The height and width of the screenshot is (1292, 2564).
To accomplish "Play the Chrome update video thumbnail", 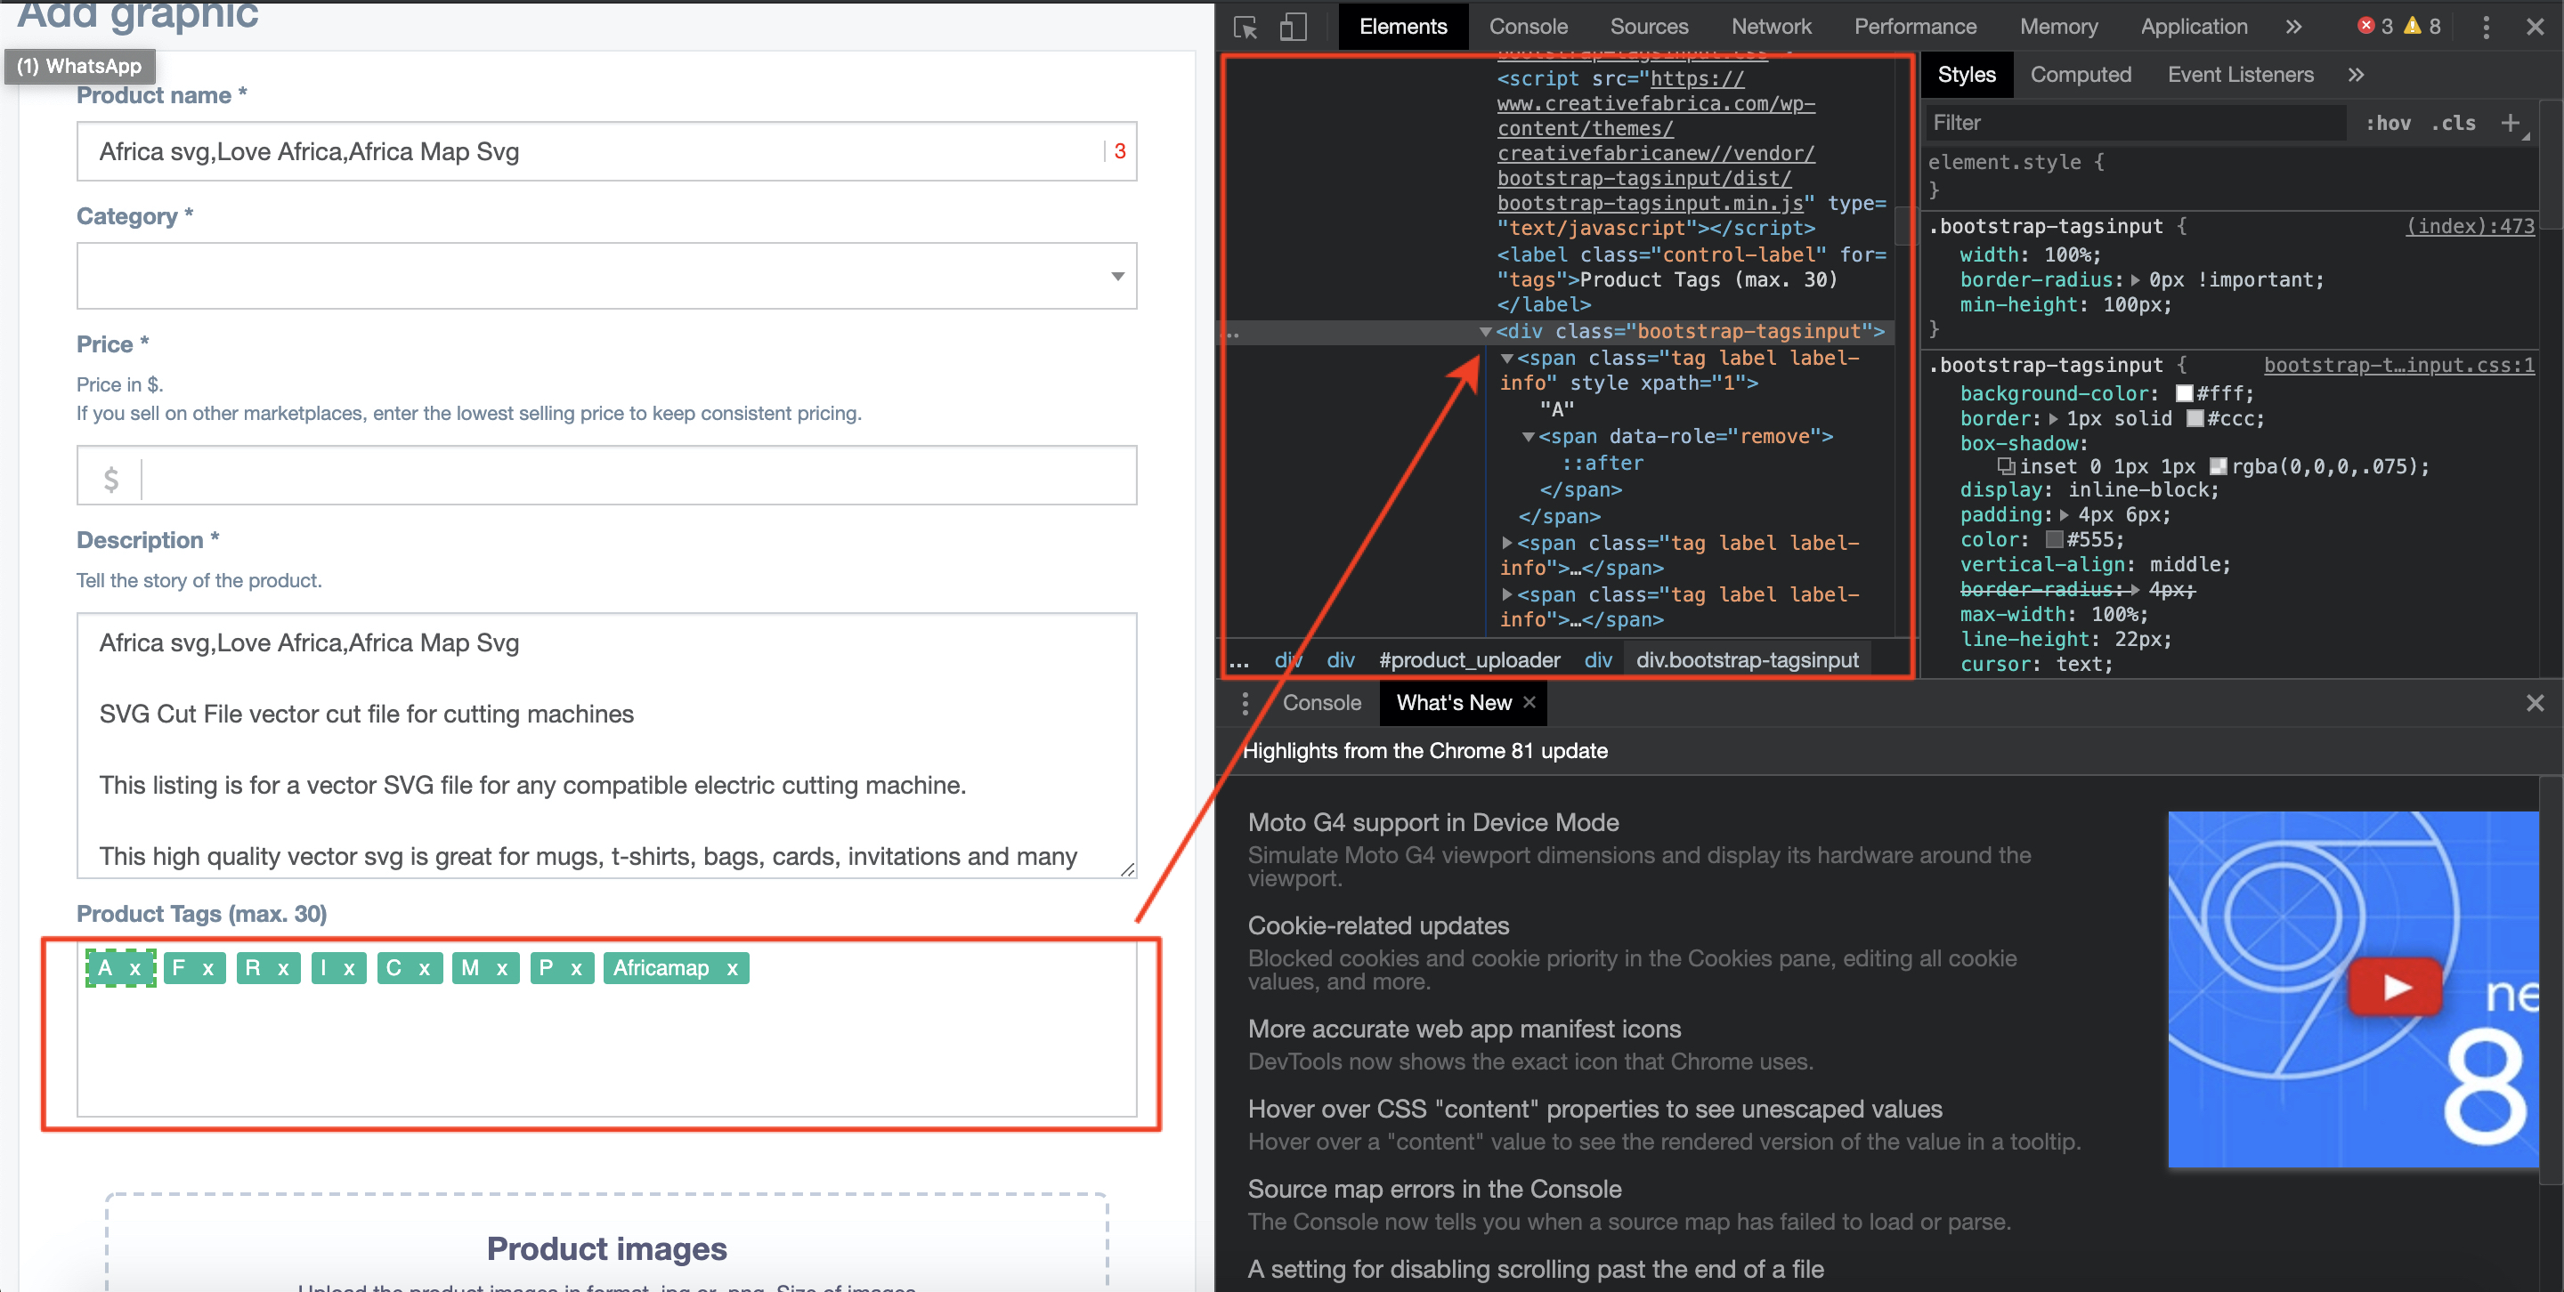I will (x=2394, y=987).
